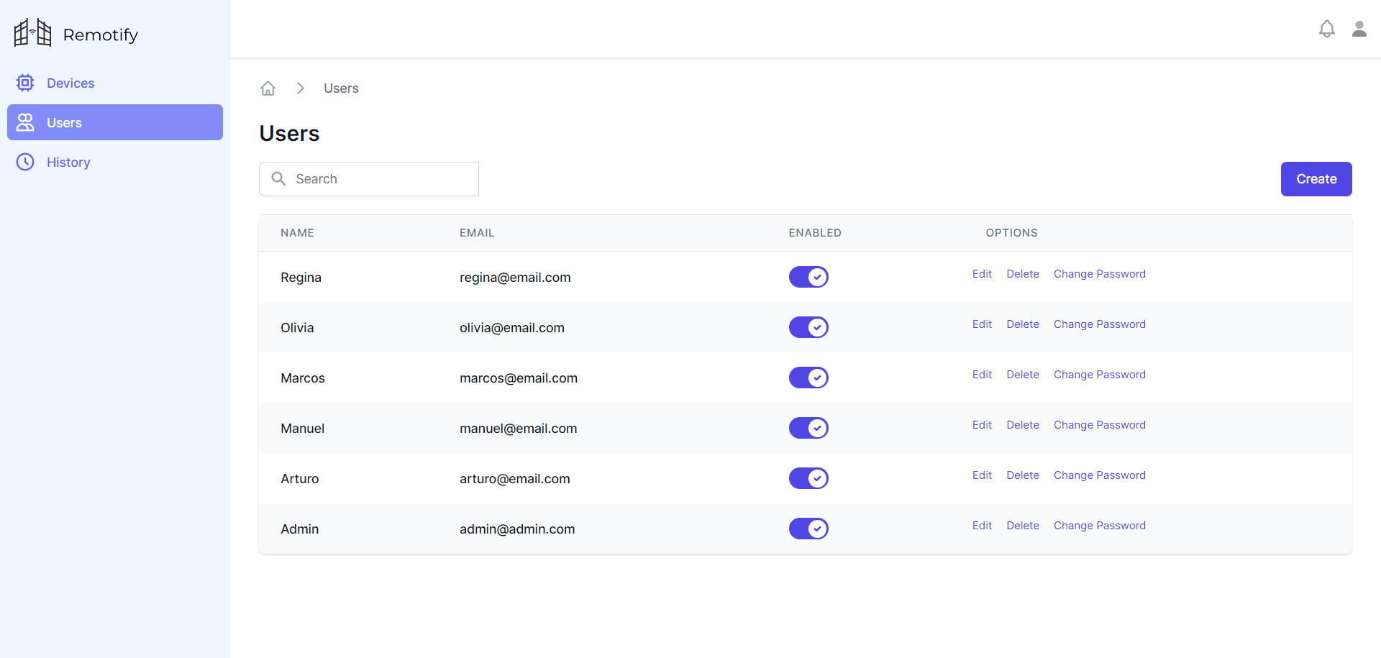Screen dimensions: 1381x658
Task: Delete the Admin user
Action: 1023,526
